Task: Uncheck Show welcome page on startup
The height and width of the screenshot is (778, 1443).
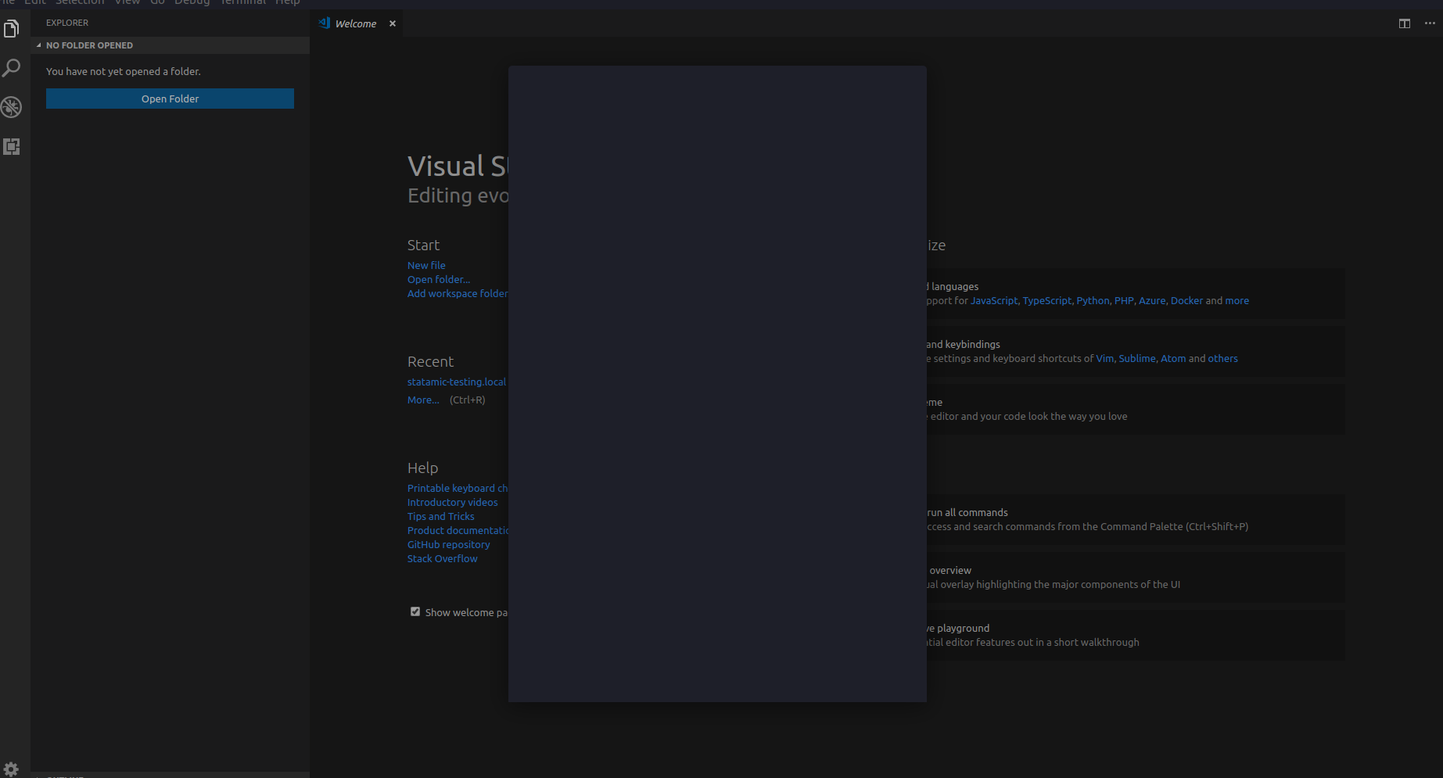Action: tap(415, 611)
